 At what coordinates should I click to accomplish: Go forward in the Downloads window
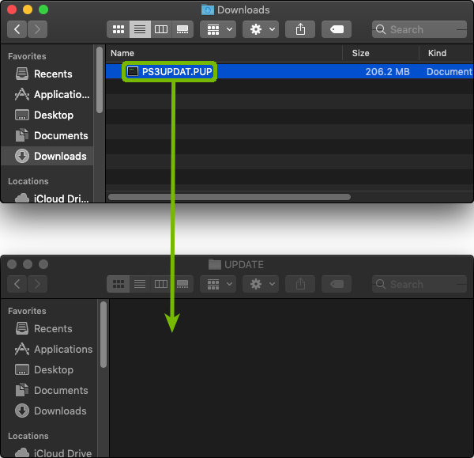coord(37,29)
